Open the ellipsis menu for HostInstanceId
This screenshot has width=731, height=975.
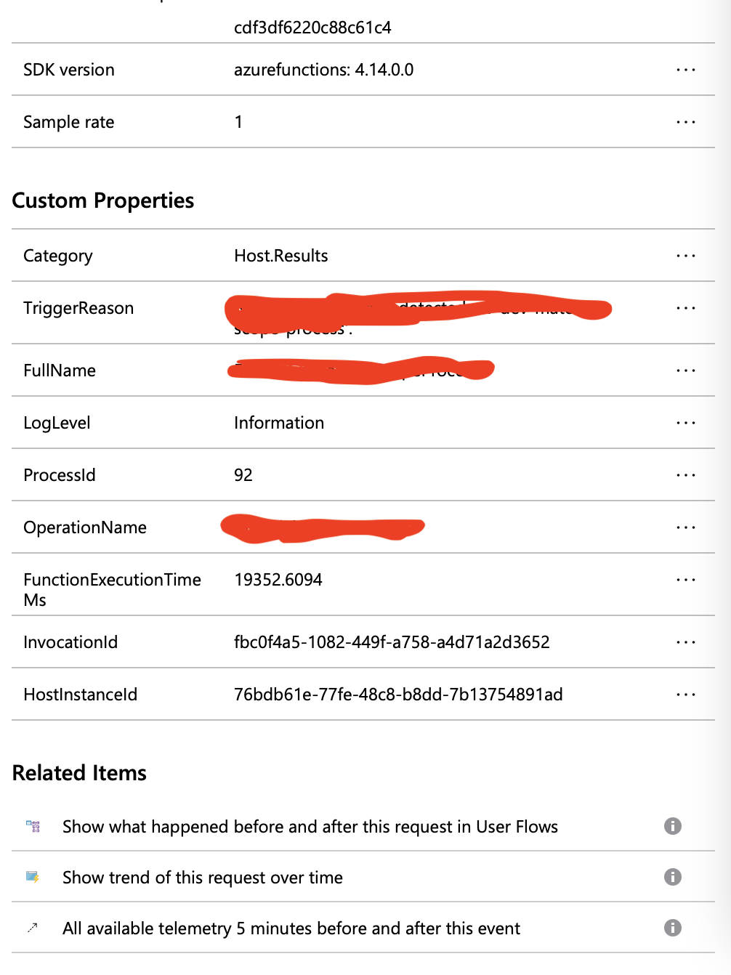click(x=685, y=695)
